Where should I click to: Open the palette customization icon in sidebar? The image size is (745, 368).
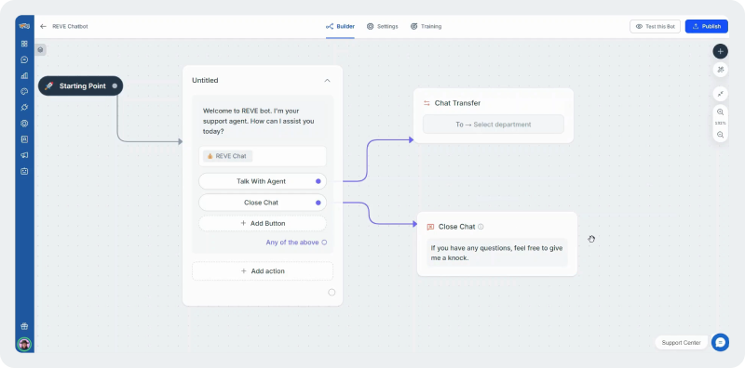click(24, 91)
